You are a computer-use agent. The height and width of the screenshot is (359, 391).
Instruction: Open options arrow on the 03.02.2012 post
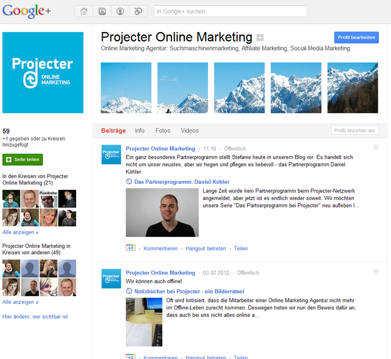376,272
